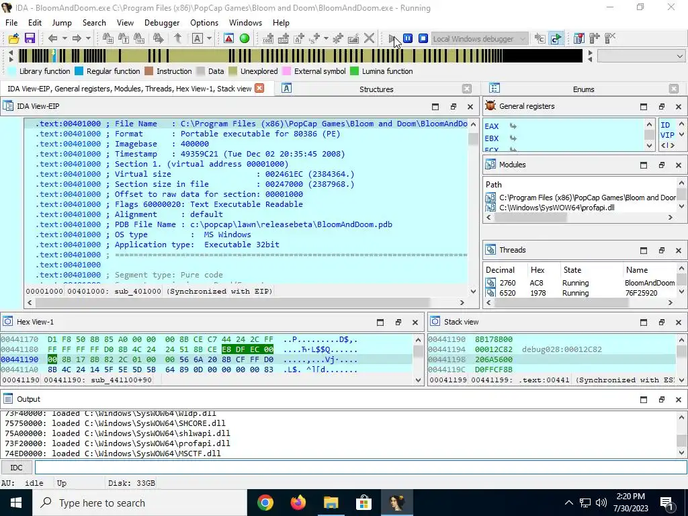Float the Stack view panel
688x516 pixels.
coord(661,322)
